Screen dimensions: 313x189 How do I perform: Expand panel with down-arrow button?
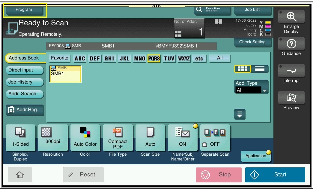click(x=240, y=114)
